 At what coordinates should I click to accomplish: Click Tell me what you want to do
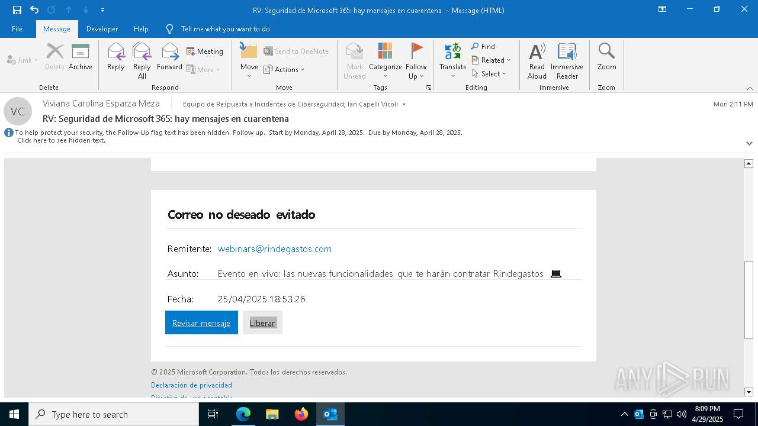[225, 29]
